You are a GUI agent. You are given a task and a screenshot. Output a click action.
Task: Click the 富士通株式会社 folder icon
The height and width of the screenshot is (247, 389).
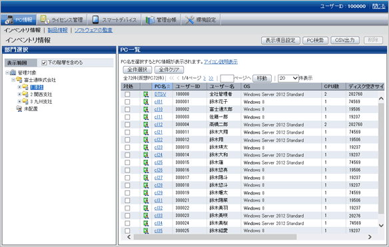tap(19, 80)
